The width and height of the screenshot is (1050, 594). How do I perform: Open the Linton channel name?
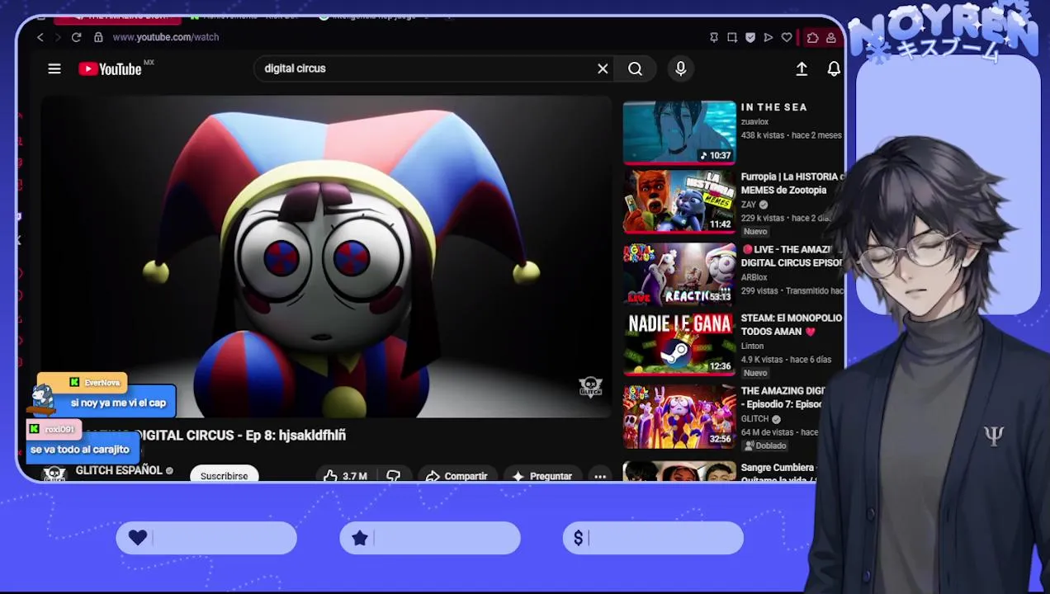752,346
